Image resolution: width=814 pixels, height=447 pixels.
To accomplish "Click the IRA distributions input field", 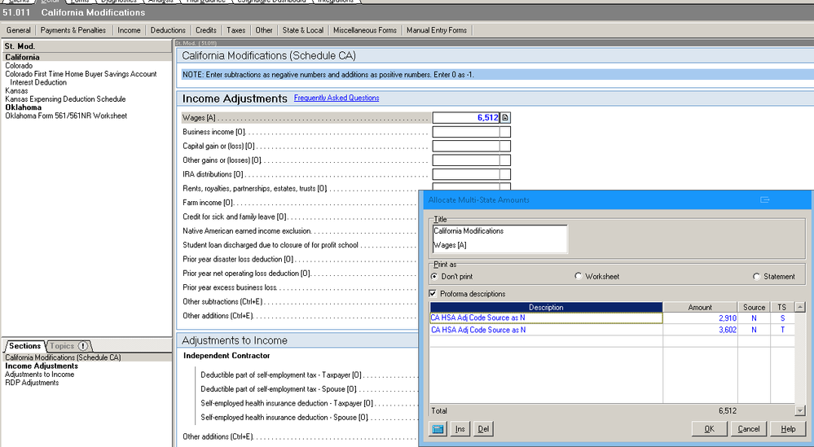I will pos(465,174).
